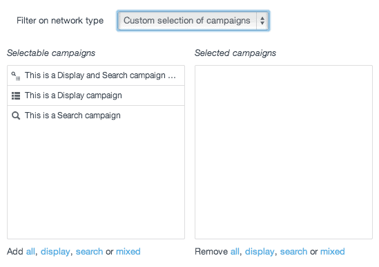
Task: Remove all campaigns link
Action: (x=235, y=252)
